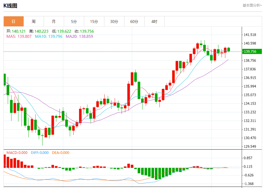This screenshot has width=267, height=188.
Task: Click the MA5: 139.807 indicator text
Action: click(19, 36)
